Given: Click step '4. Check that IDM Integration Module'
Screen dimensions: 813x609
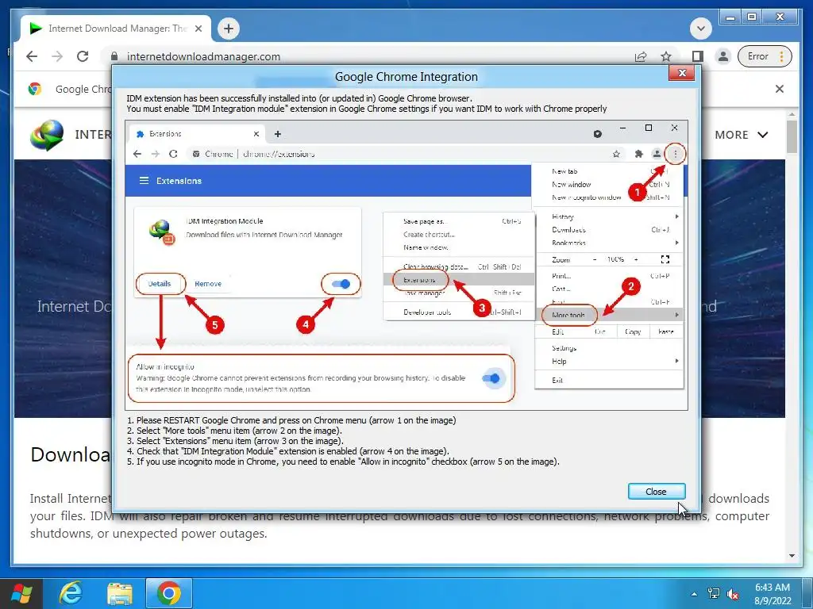Looking at the screenshot, I should (x=287, y=451).
